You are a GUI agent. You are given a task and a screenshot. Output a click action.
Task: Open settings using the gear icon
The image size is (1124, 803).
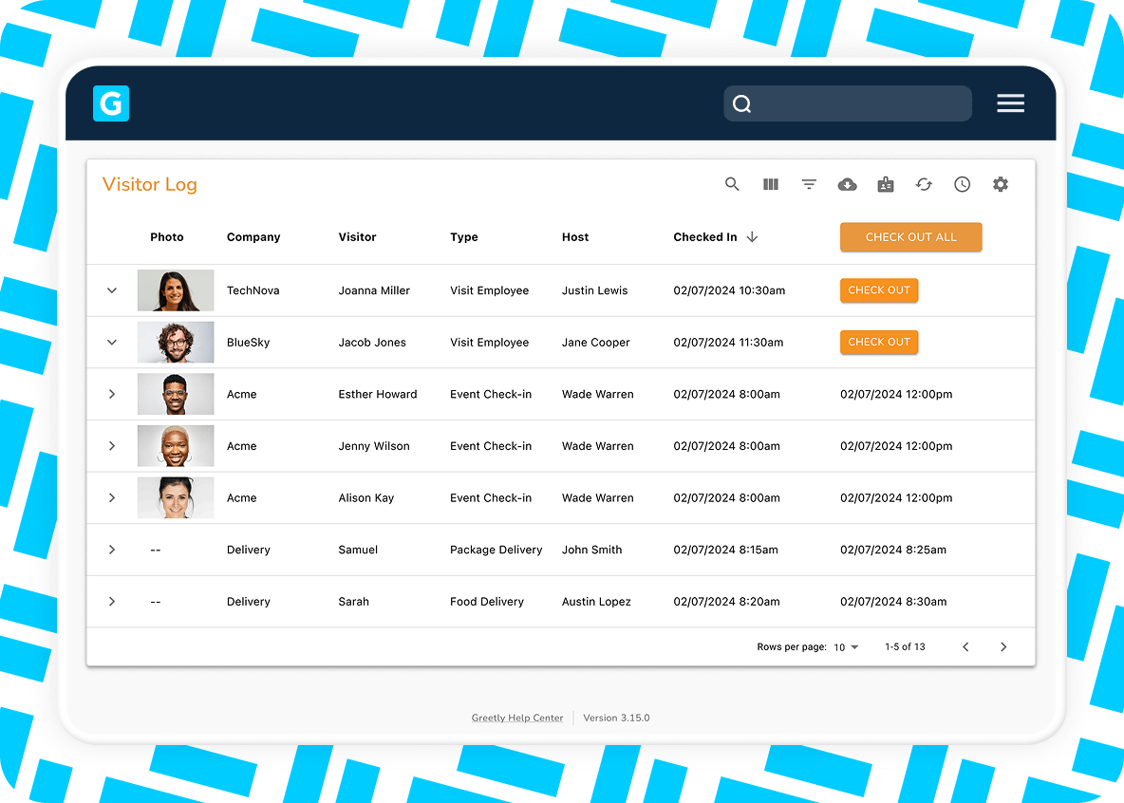(x=1001, y=184)
